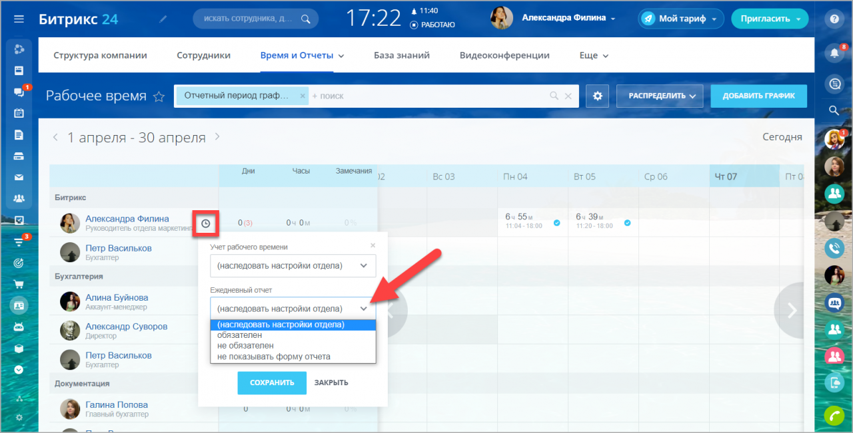
Task: Select the обязателен option
Action: 293,335
